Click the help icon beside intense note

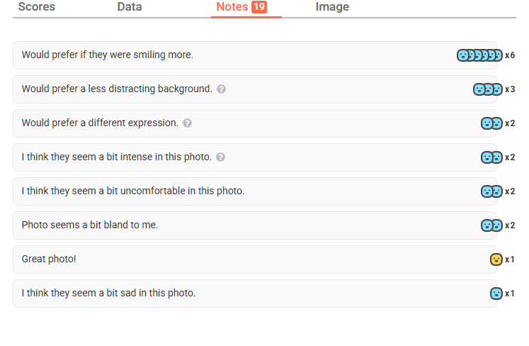pyautogui.click(x=221, y=157)
